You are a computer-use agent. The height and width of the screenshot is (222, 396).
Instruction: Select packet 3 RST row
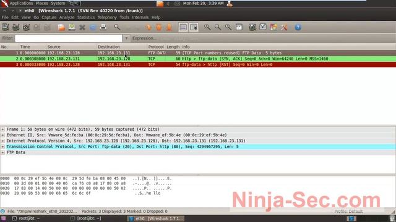pos(198,64)
